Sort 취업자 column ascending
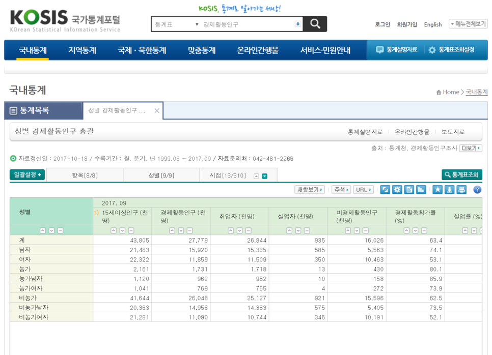 231,230
